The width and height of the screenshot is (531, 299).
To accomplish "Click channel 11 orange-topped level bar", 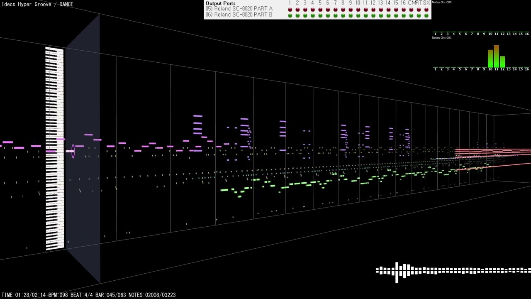I will (496, 56).
